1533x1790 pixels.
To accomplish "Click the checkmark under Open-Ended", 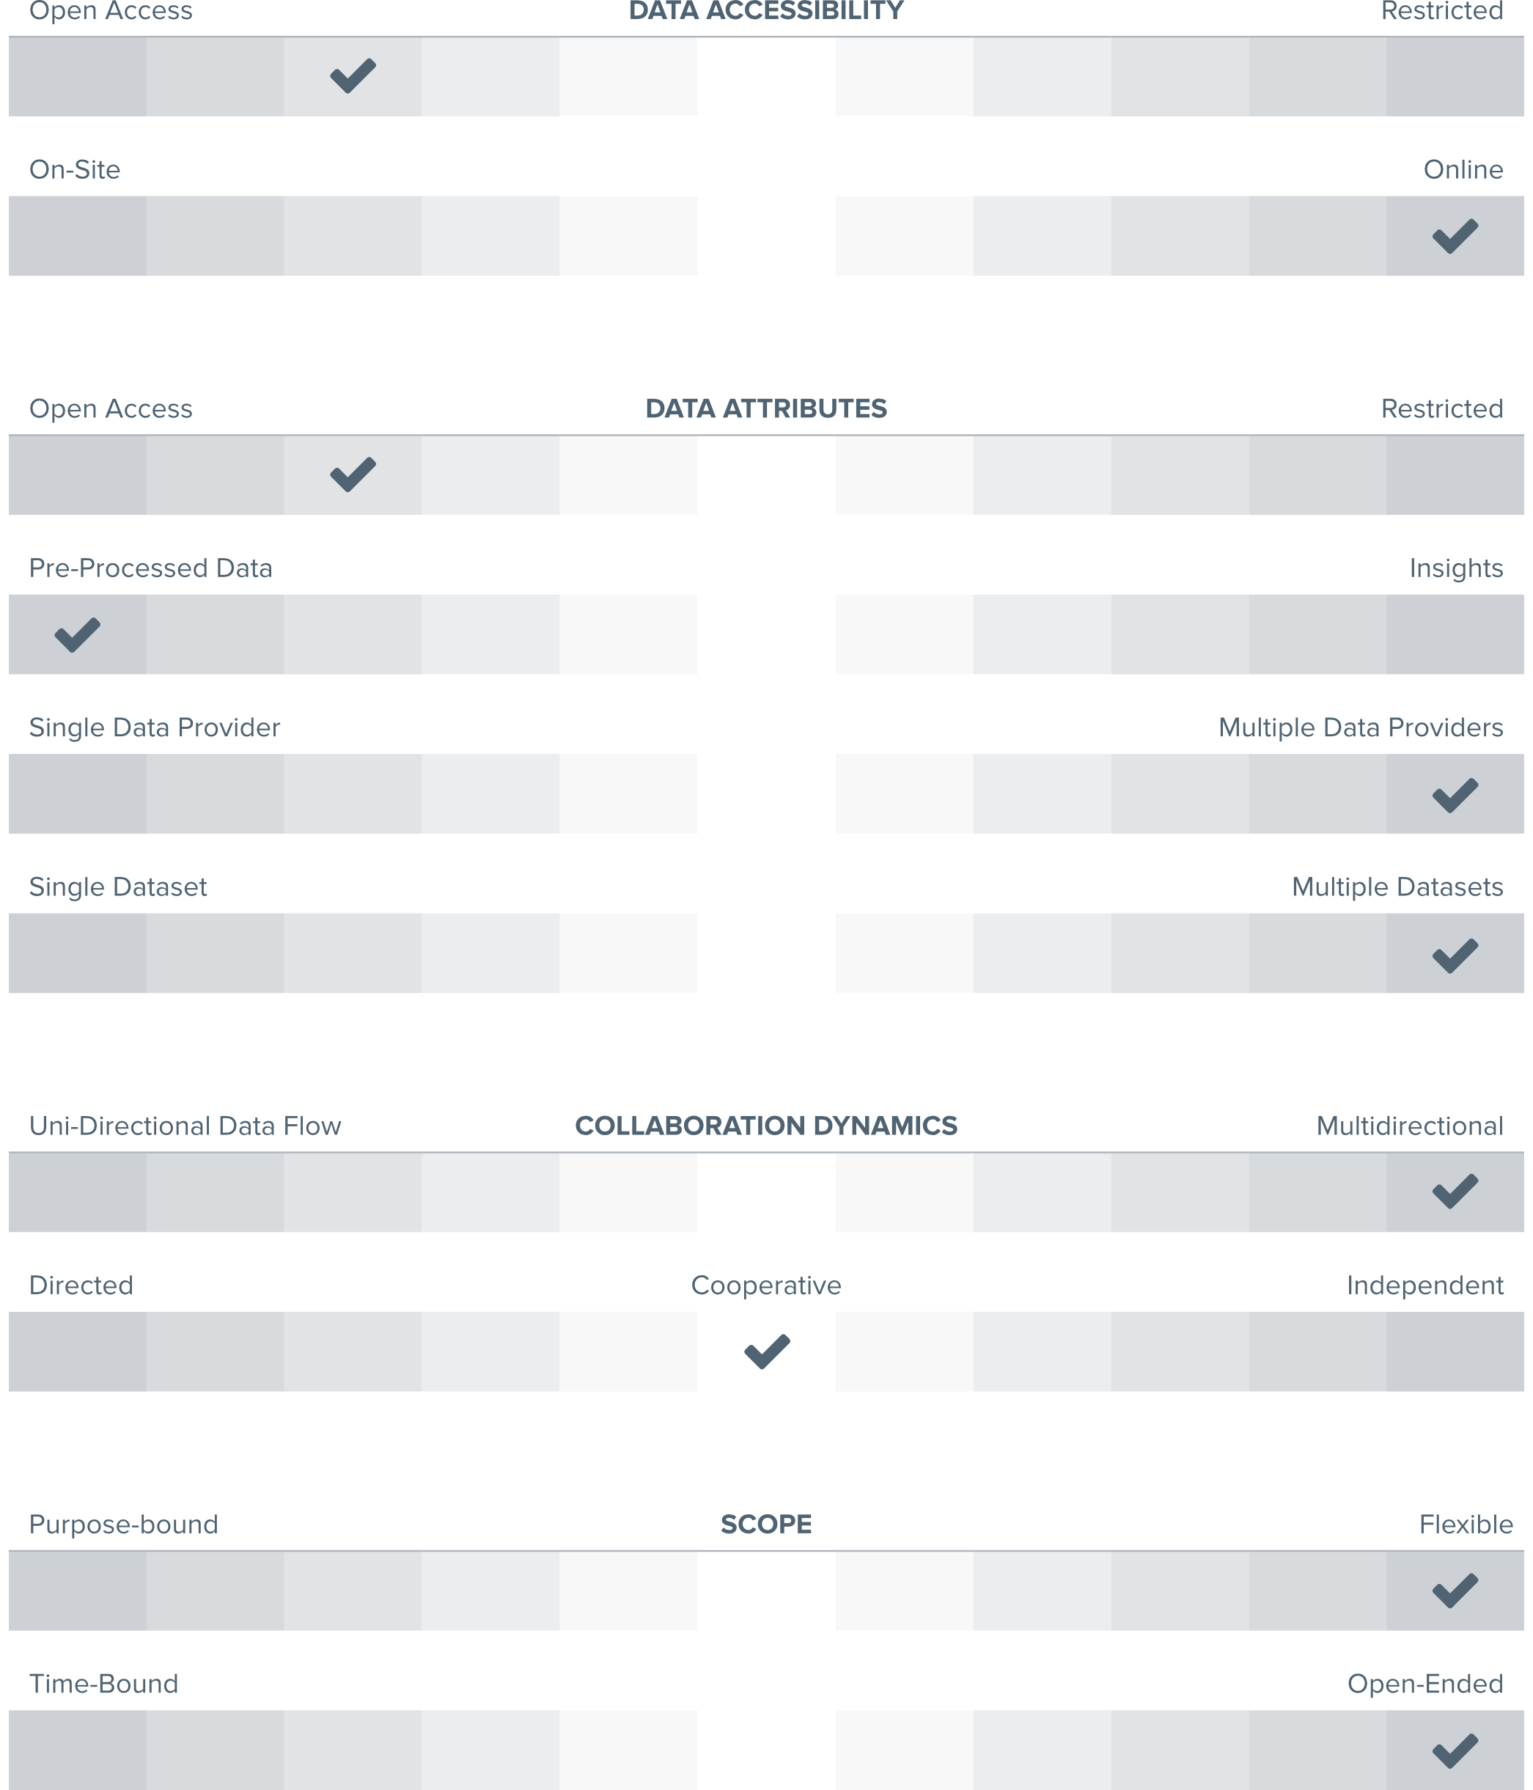I will [x=1455, y=1750].
